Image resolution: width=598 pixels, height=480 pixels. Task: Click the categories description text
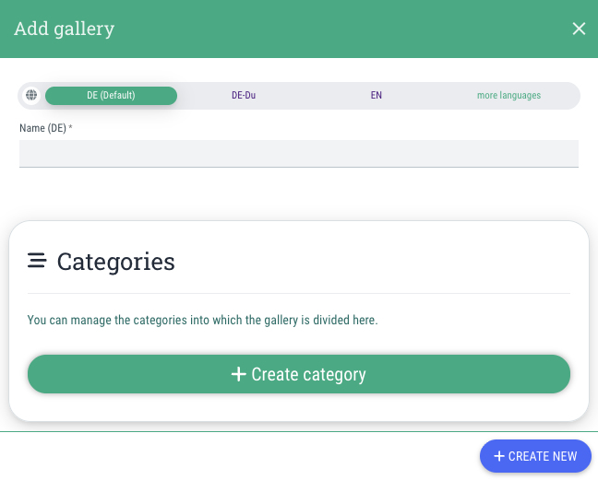pyautogui.click(x=202, y=321)
